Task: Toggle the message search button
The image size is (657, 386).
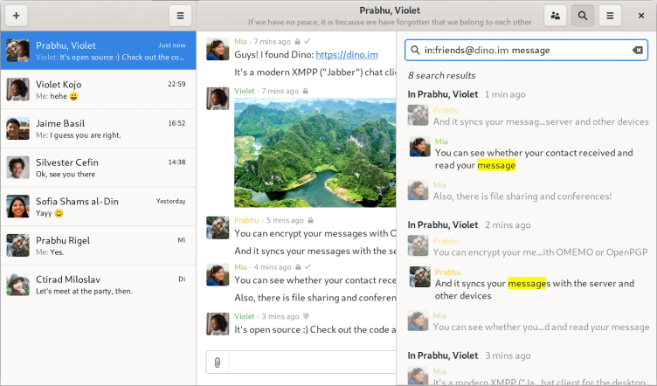Action: pos(582,16)
